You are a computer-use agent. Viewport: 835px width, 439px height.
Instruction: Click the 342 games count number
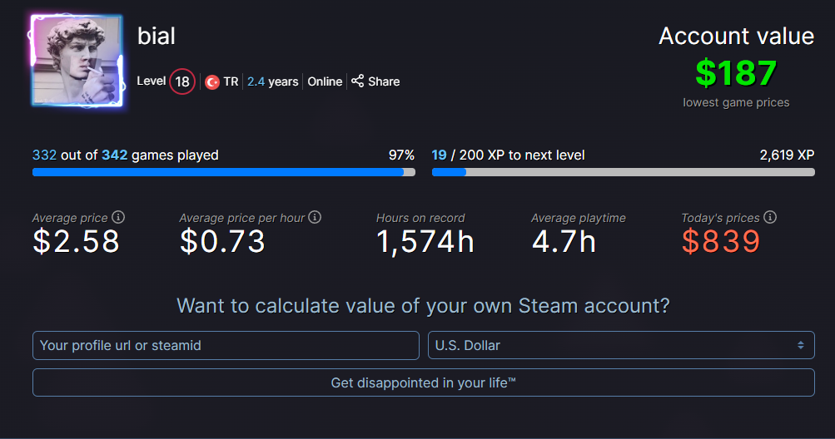pos(115,155)
